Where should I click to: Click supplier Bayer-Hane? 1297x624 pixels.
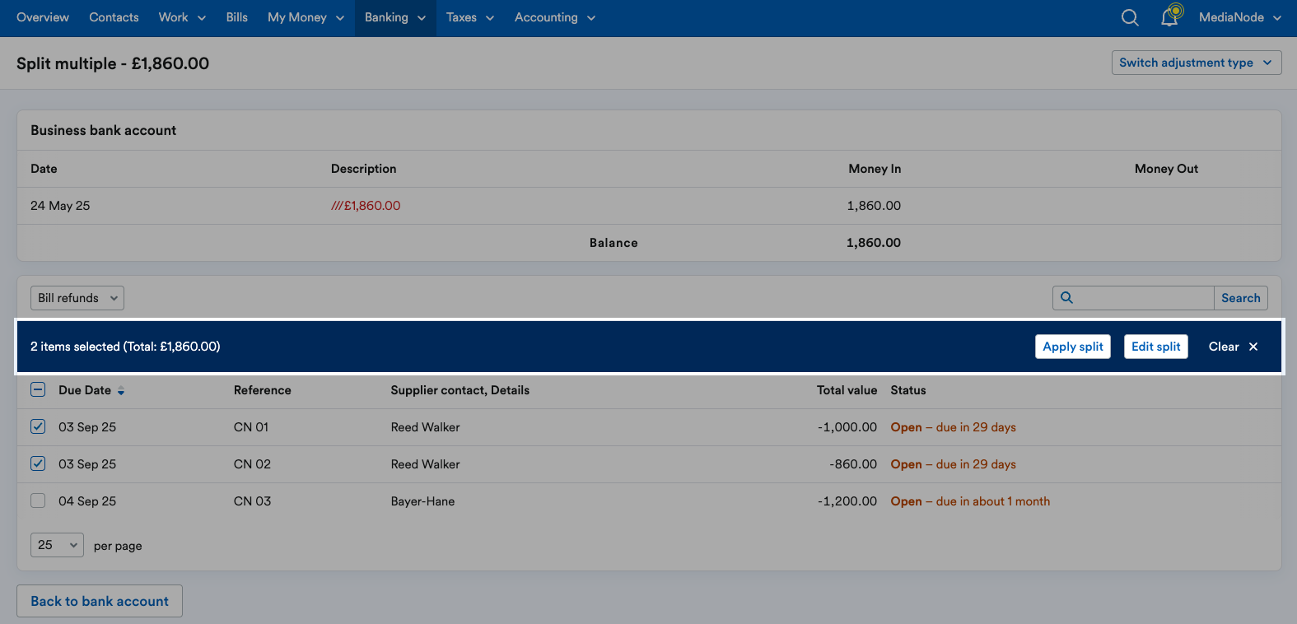click(x=422, y=501)
